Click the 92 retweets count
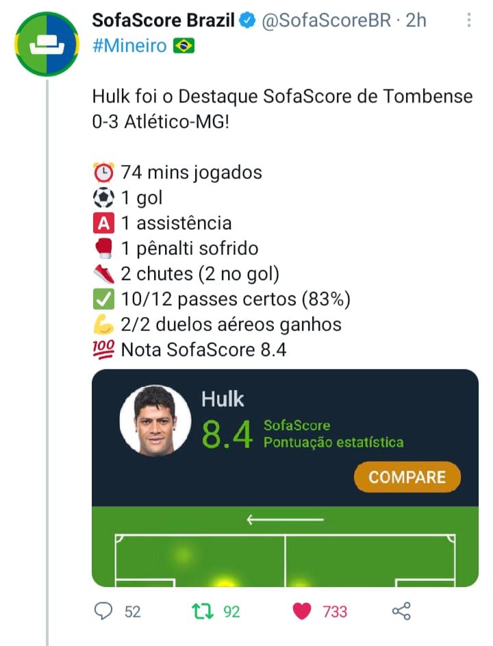This screenshot has width=493, height=646. (231, 612)
